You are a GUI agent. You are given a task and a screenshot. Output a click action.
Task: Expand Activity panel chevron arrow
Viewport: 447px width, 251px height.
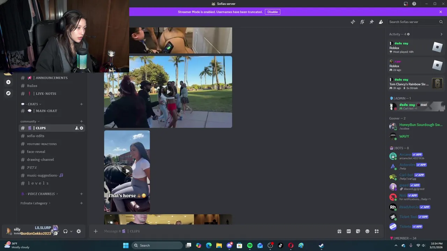[441, 34]
